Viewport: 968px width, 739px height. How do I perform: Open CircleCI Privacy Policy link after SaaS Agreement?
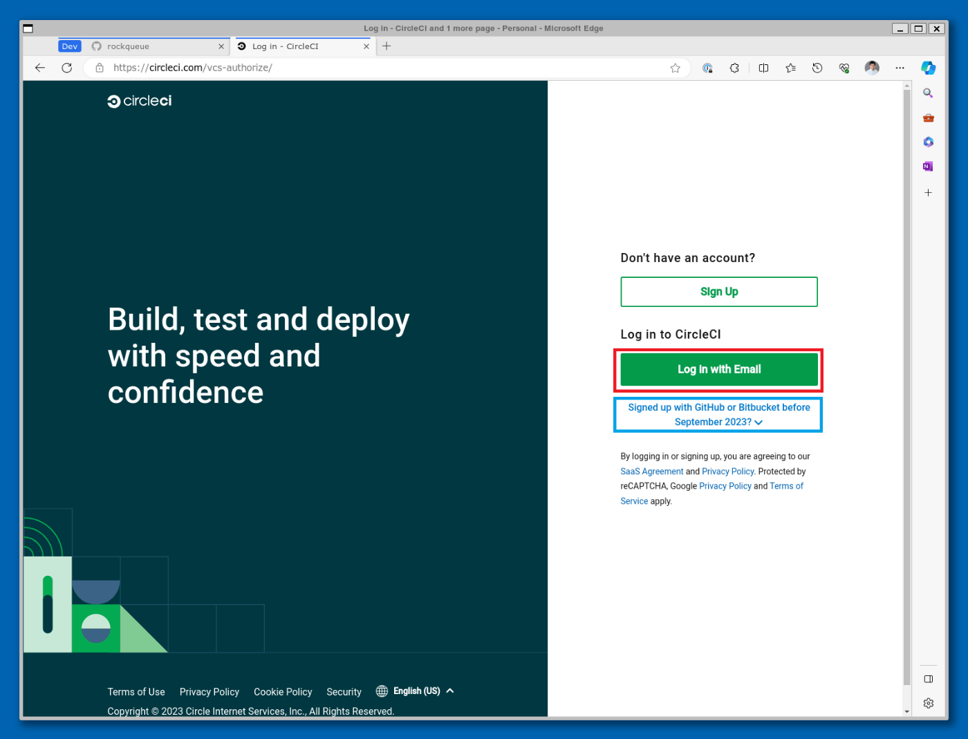(728, 471)
